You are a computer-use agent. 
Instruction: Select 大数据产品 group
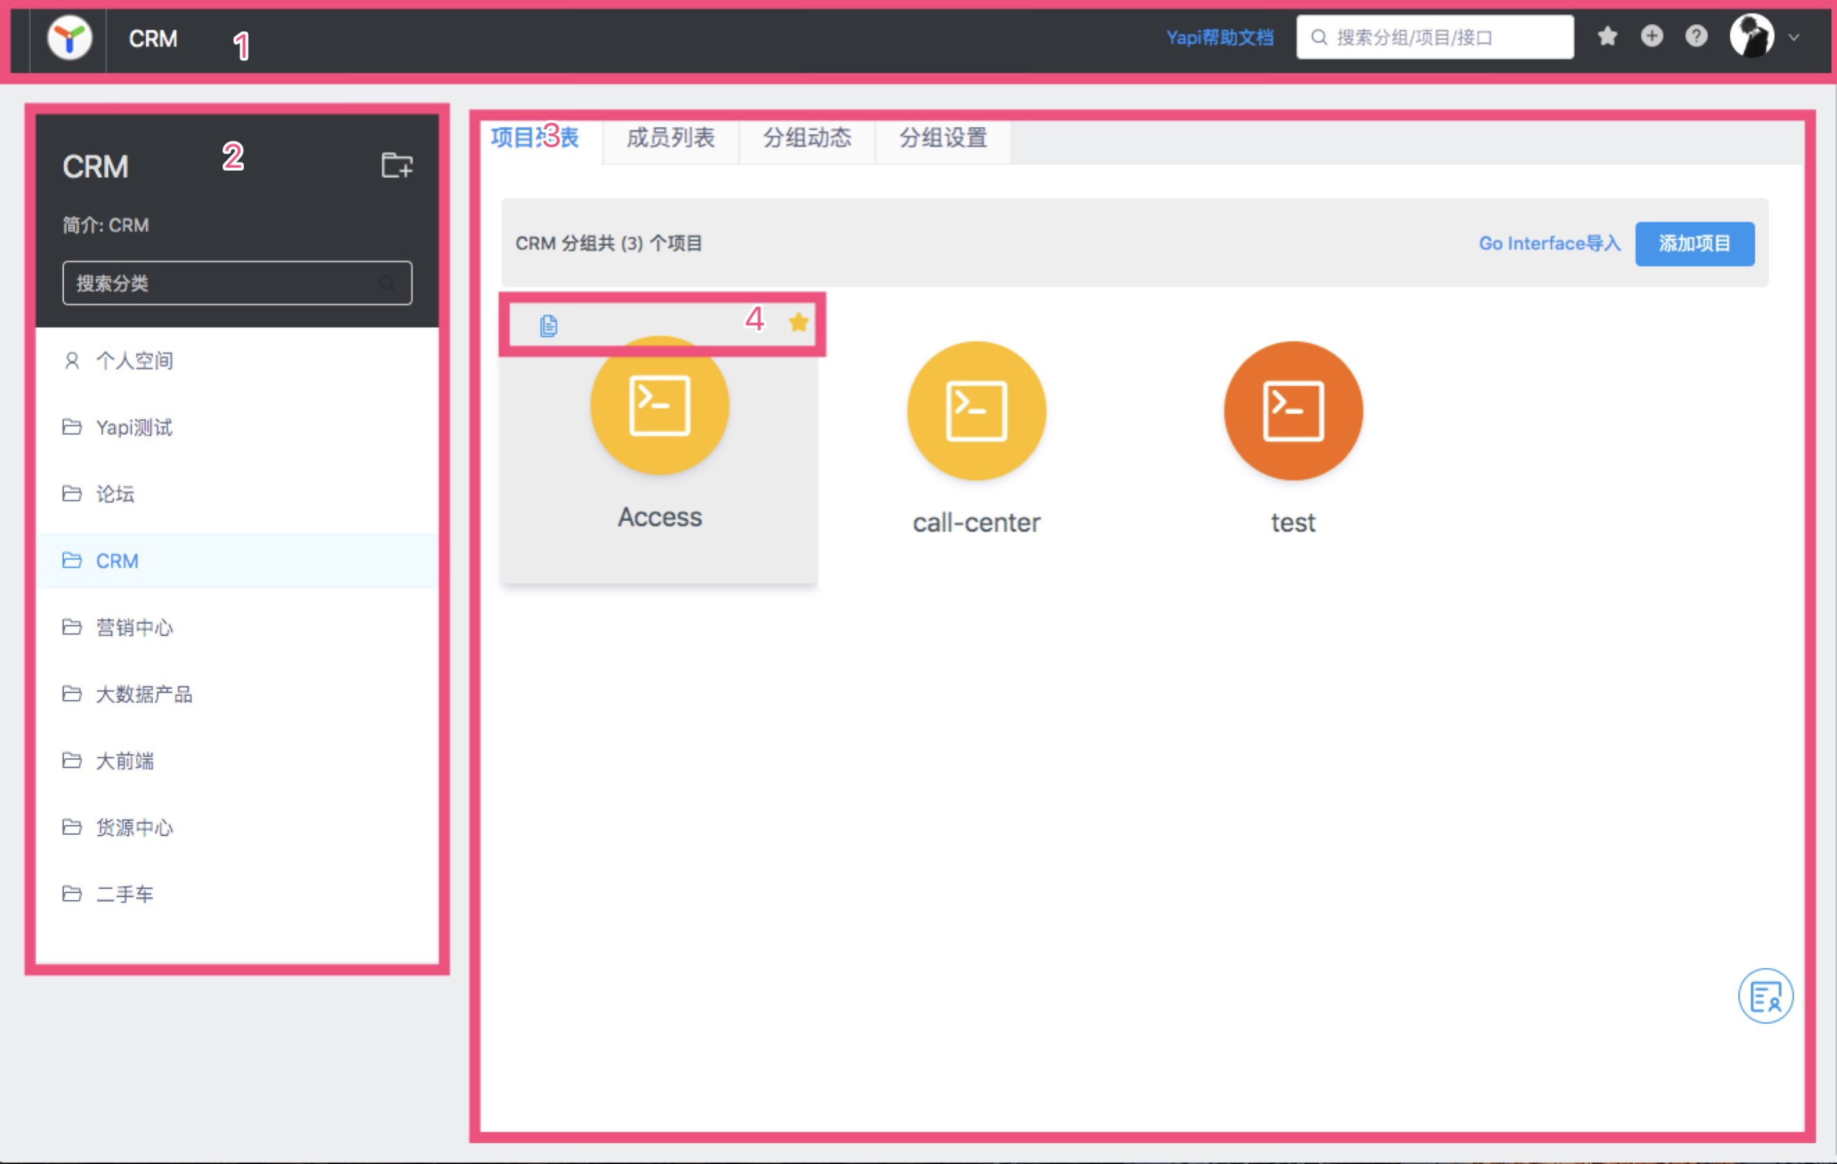(x=238, y=694)
